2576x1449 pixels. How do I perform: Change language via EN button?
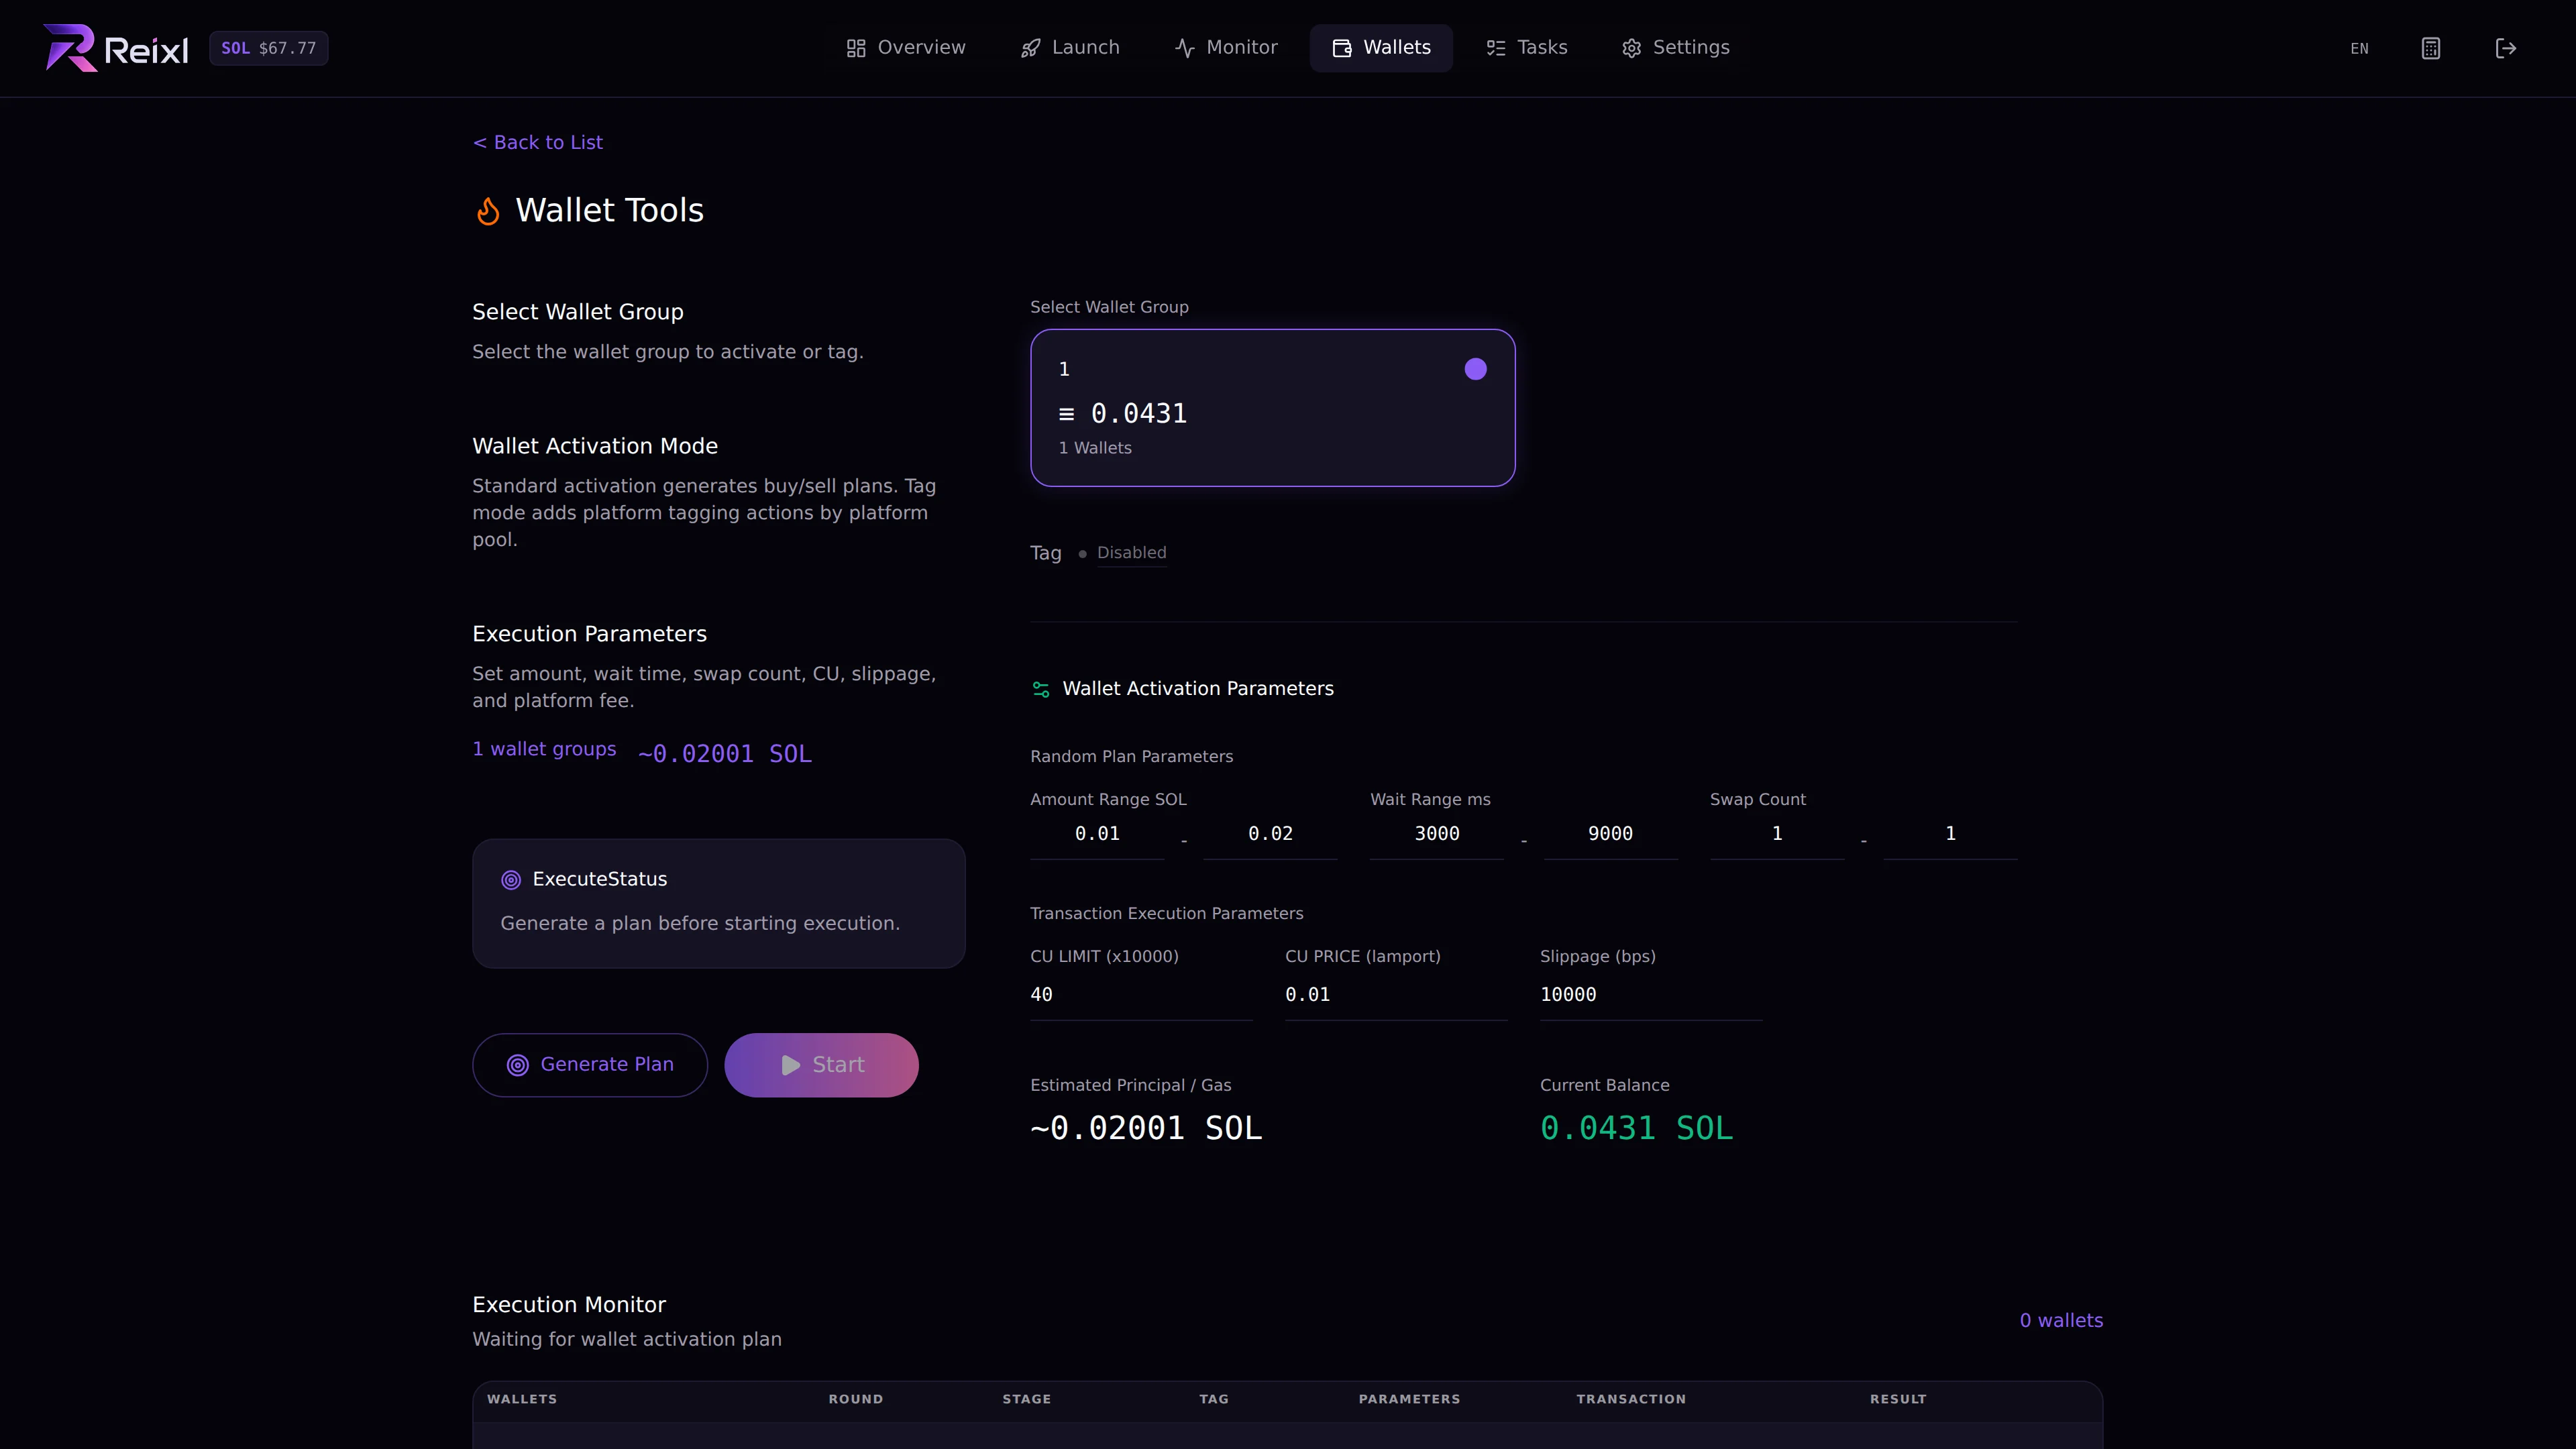[x=2359, y=48]
